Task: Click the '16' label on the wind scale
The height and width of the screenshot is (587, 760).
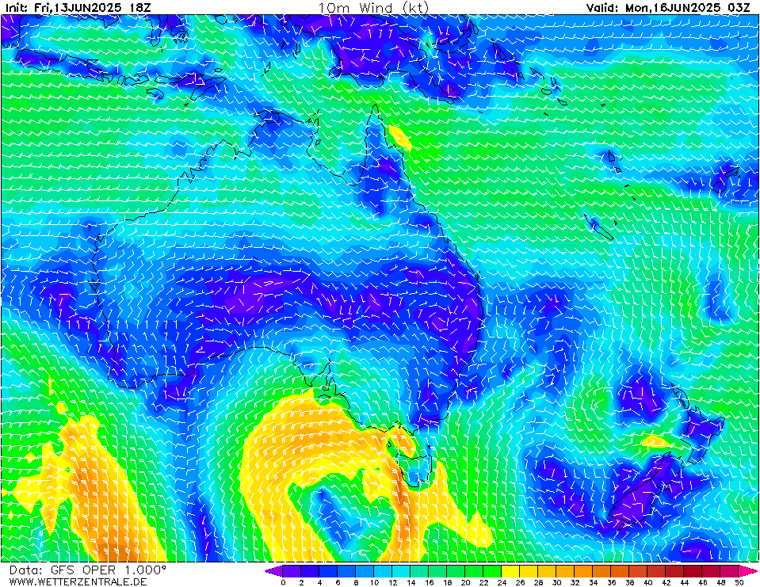Action: [429, 582]
